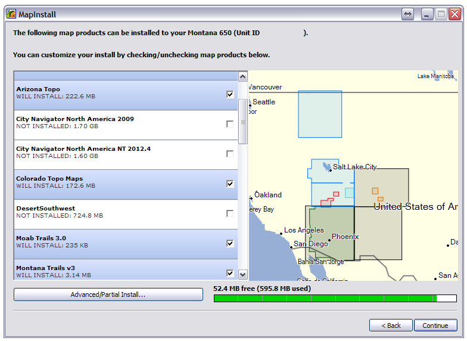Image resolution: width=467 pixels, height=341 pixels.
Task: Click the map list scrollbar thumb
Action: pos(242,122)
